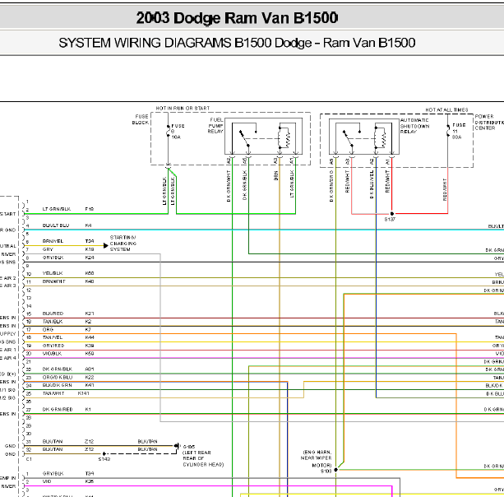Image resolution: width=504 pixels, height=497 pixels.
Task: Click the "VIO/BLK" wire label at pin 20
Action: coord(52,354)
